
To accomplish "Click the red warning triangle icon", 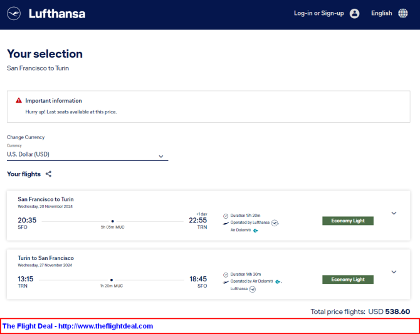I will [x=19, y=100].
